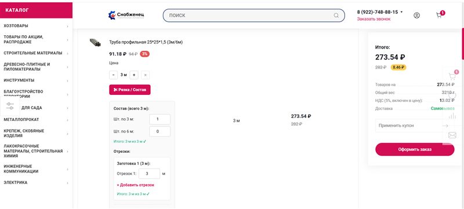Screen dimensions: 464x209
Task: Click the Оформить заказ button
Action: pos(415,149)
